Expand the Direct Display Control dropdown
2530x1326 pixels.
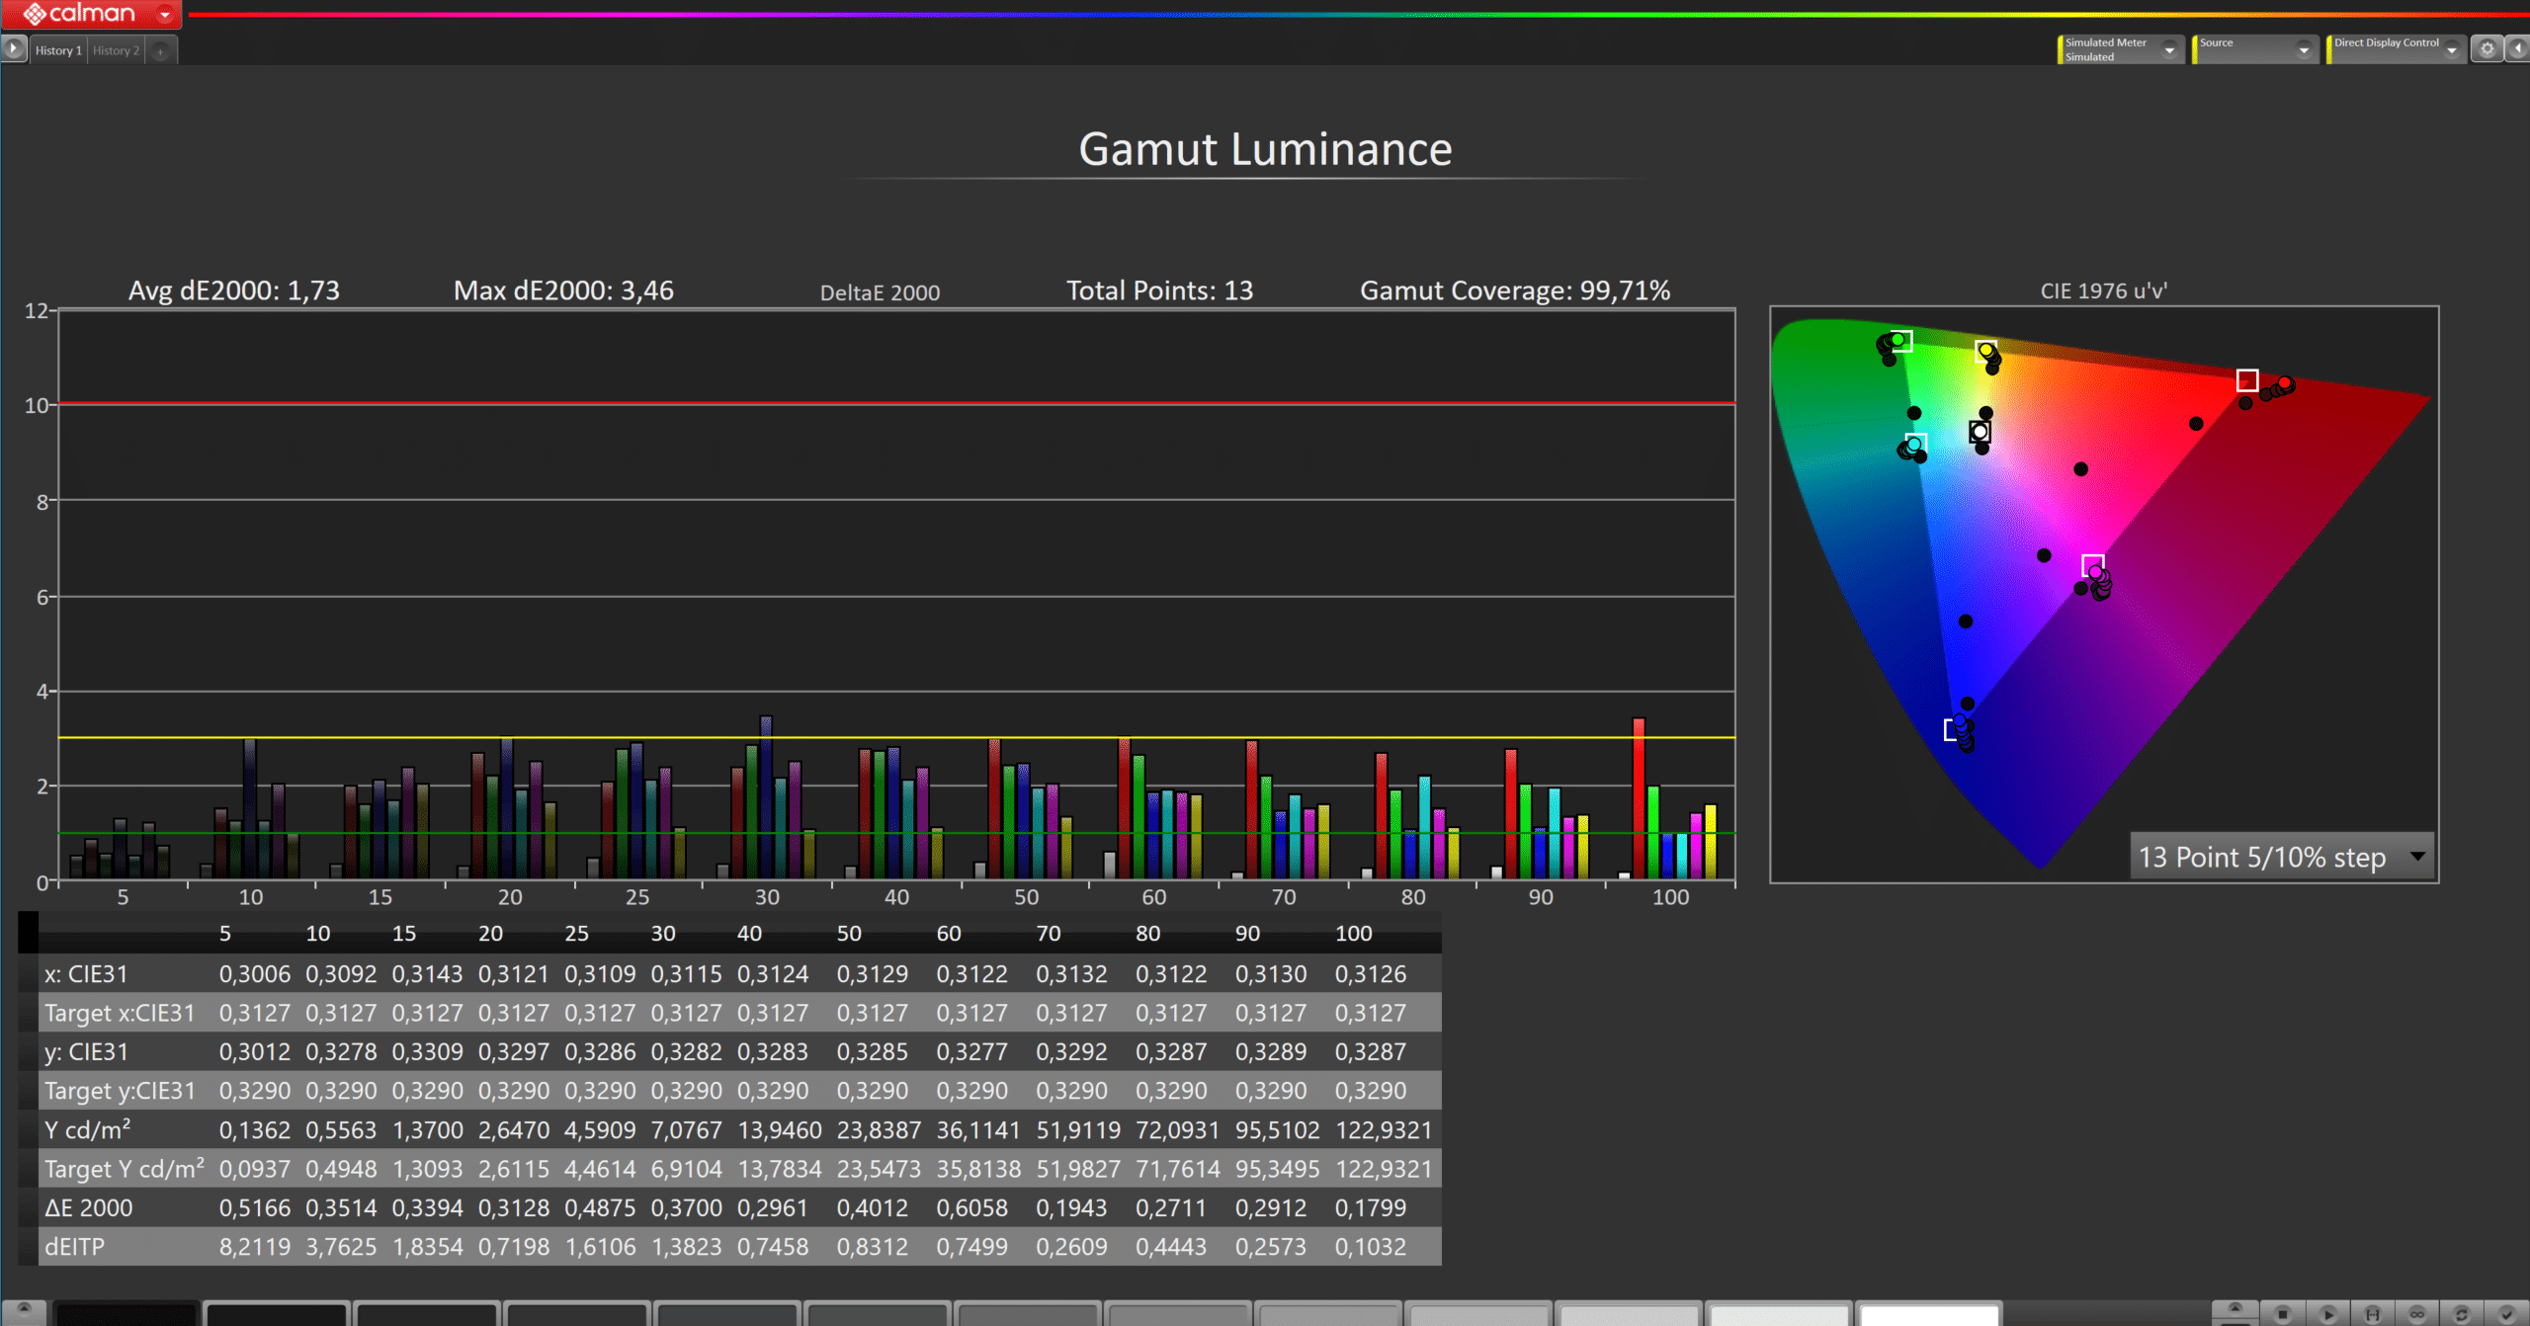point(2451,49)
